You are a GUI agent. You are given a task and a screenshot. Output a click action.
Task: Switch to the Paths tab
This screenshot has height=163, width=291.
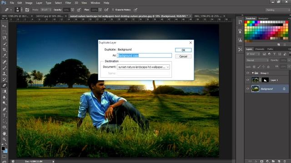tap(270, 49)
